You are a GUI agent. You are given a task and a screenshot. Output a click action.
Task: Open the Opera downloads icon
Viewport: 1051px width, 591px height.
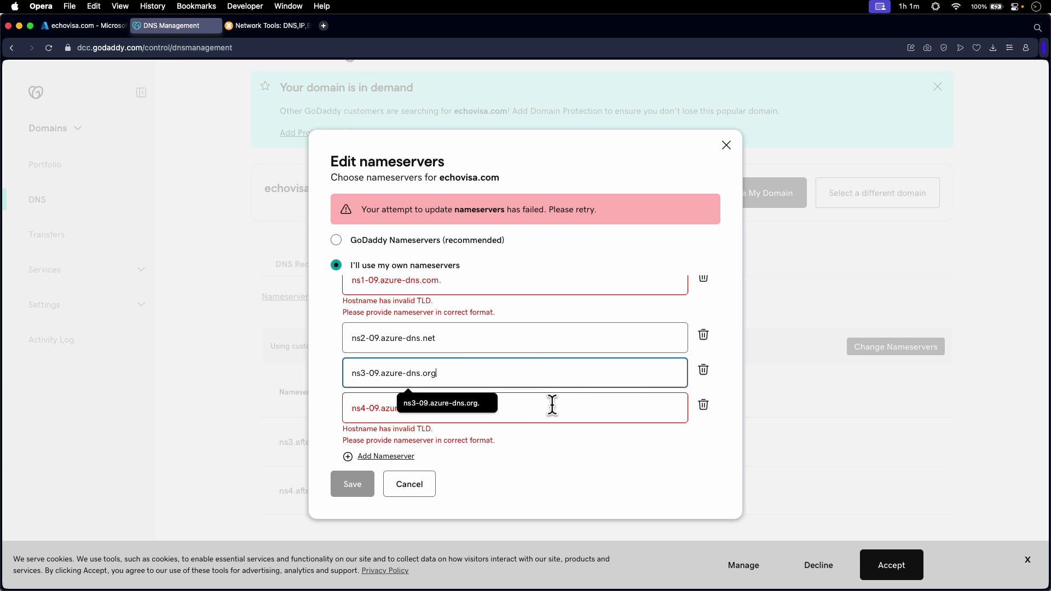pos(993,48)
